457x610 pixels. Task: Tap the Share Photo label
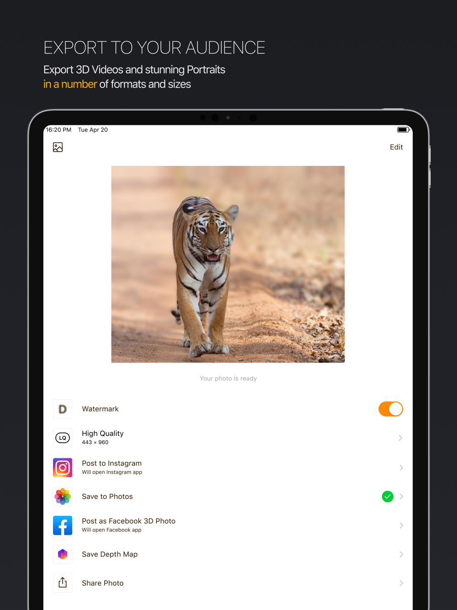pyautogui.click(x=103, y=583)
